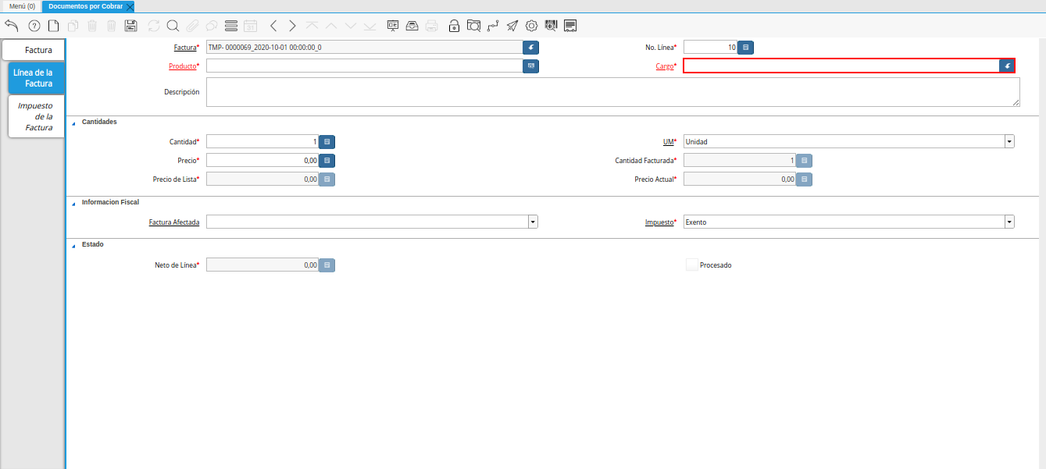Go to next record with right chevron
The height and width of the screenshot is (469, 1046).
click(x=292, y=26)
